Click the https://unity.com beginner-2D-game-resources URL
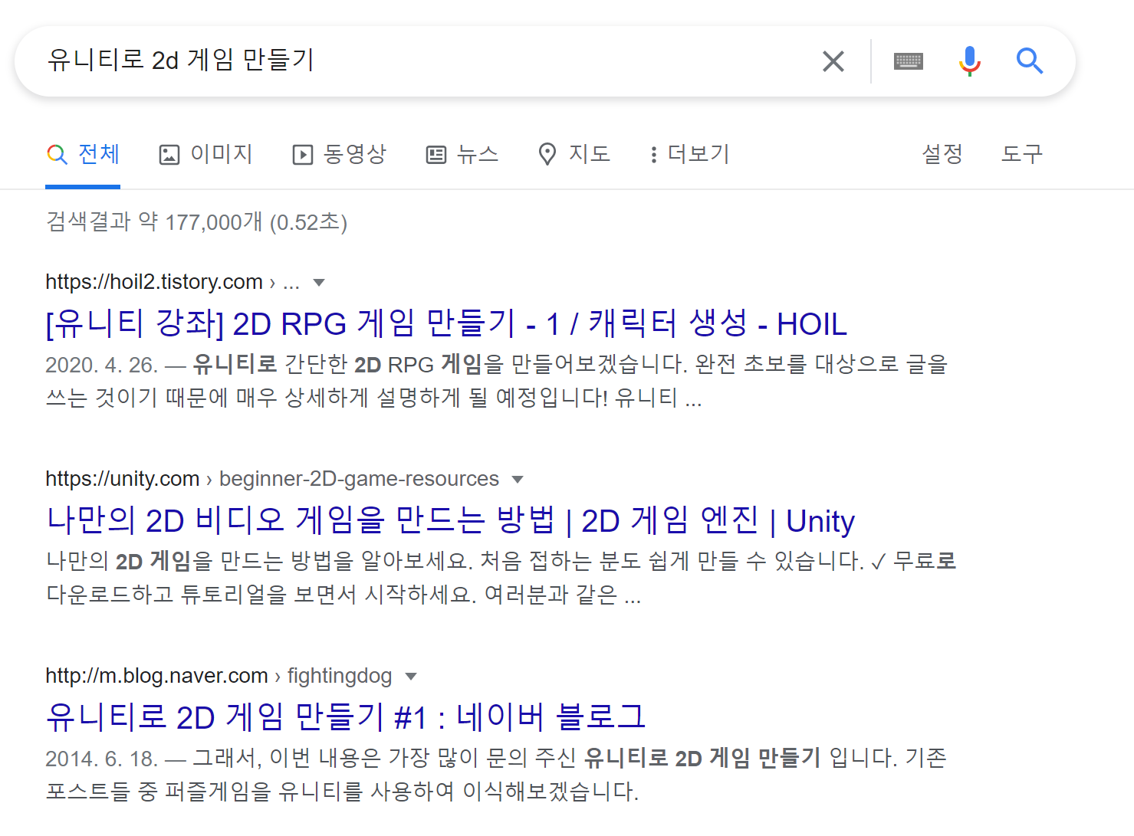1134x836 pixels. [x=272, y=479]
